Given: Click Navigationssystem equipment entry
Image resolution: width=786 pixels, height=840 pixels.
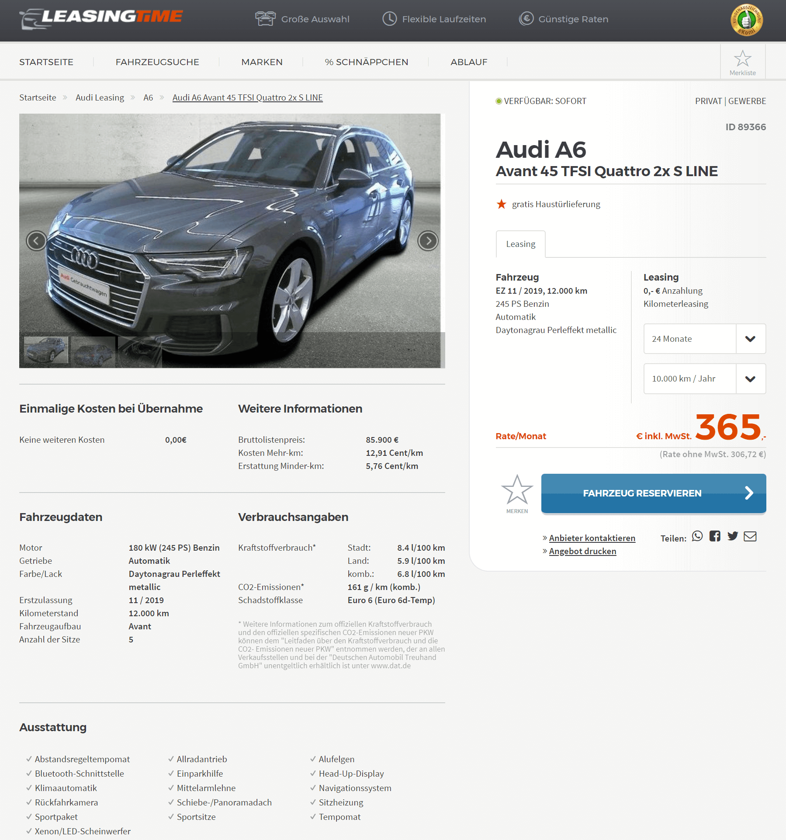Looking at the screenshot, I should pyautogui.click(x=355, y=788).
